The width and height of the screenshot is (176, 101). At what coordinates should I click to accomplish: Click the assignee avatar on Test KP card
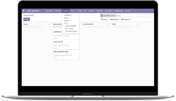coord(56,48)
